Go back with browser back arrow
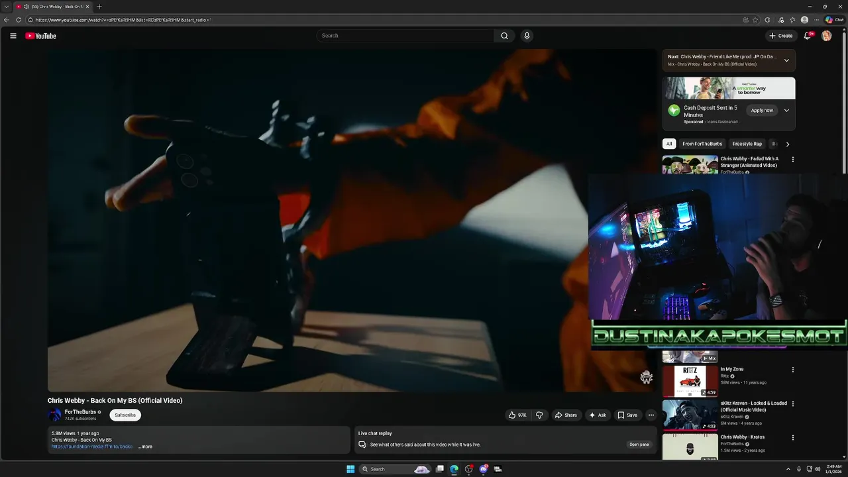Screen dimensions: 848x477 [x=7, y=20]
